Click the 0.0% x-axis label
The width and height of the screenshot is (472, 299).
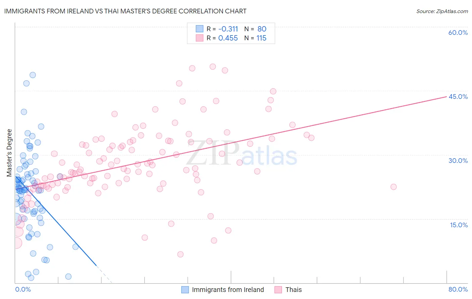(x=23, y=289)
